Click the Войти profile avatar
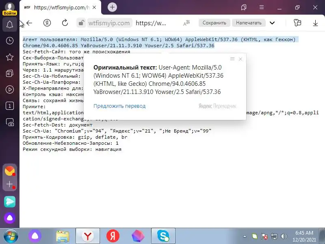The image size is (325, 244). point(9,8)
